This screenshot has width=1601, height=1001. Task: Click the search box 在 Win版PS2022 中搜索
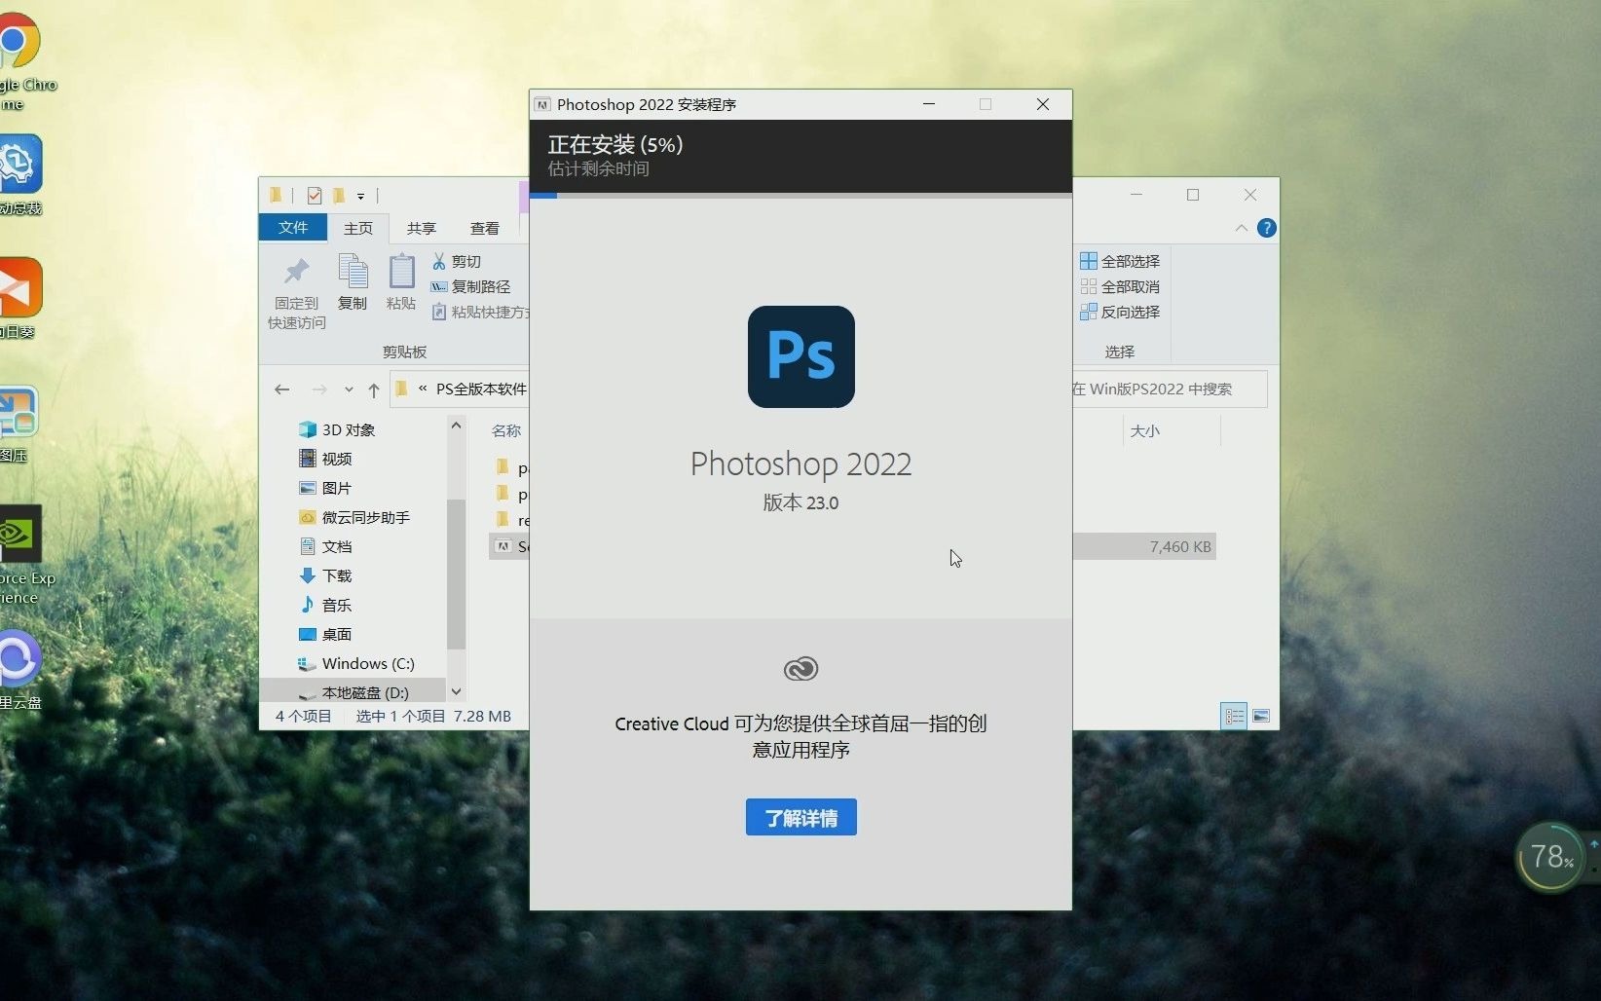pos(1170,389)
